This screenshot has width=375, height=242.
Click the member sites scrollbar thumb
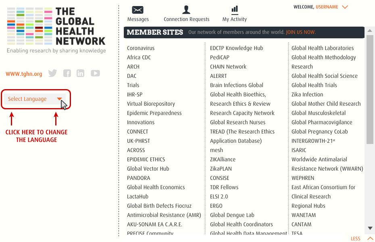click(x=370, y=90)
